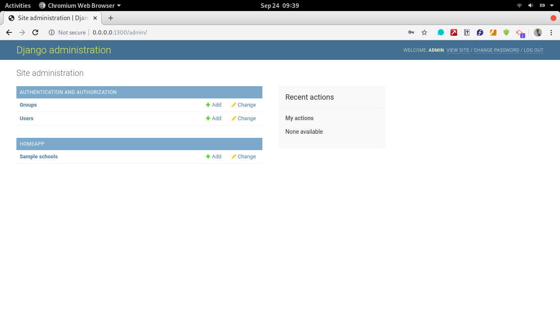
Task: Open the system menu dropdown arrow
Action: pyautogui.click(x=552, y=6)
